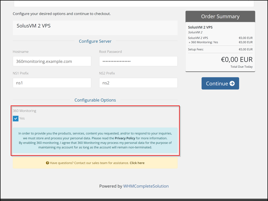Image resolution: width=268 pixels, height=201 pixels.
Task: Click into the Hostname input field
Action: click(52, 61)
